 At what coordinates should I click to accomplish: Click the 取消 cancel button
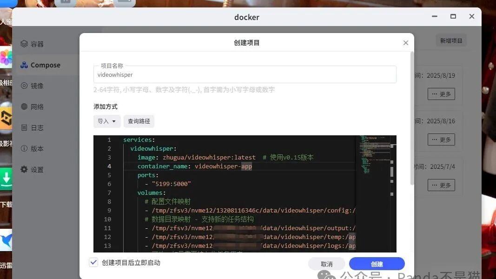(326, 264)
